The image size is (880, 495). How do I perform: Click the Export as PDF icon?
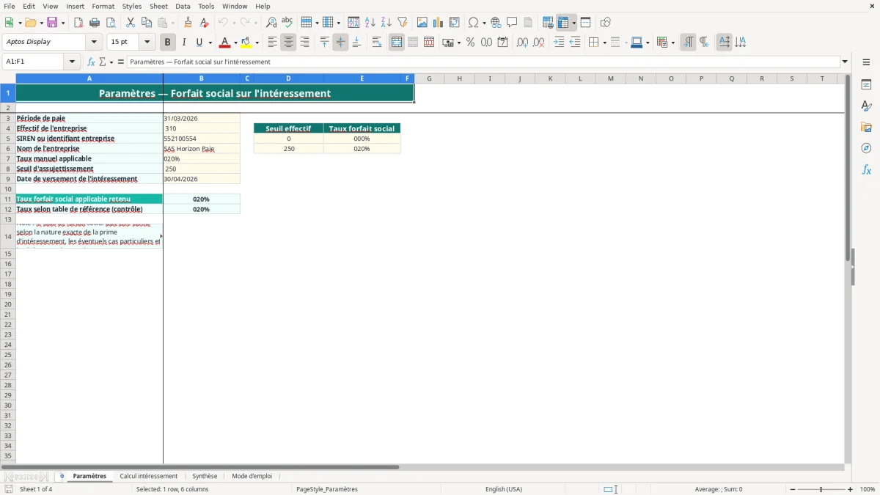(x=78, y=23)
